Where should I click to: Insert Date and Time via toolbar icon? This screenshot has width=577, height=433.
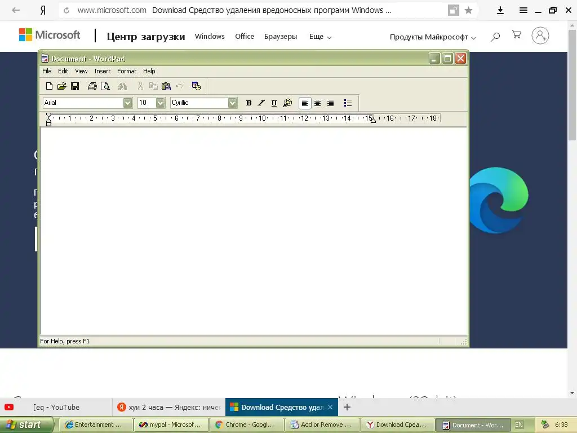196,86
